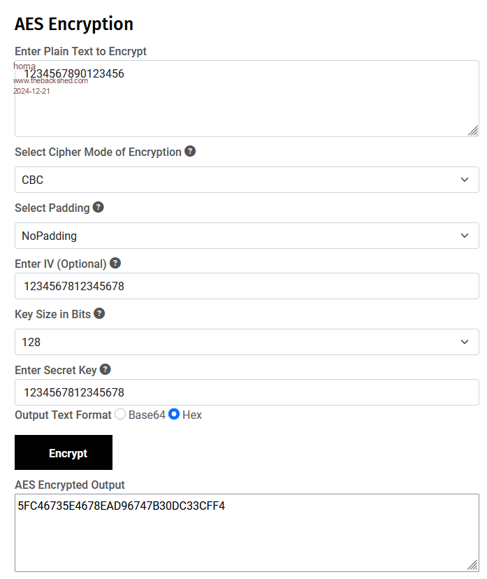Open help icon beside Enter IV label
This screenshot has width=487, height=579.
point(115,263)
